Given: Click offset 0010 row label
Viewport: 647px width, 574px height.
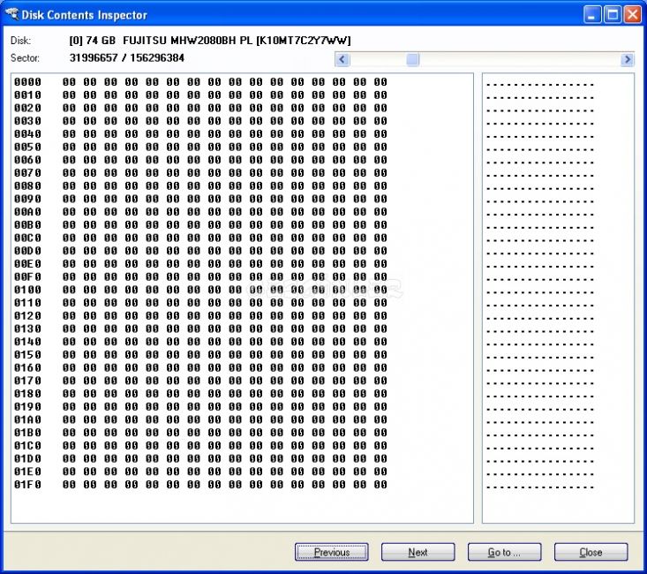Looking at the screenshot, I should [x=27, y=95].
